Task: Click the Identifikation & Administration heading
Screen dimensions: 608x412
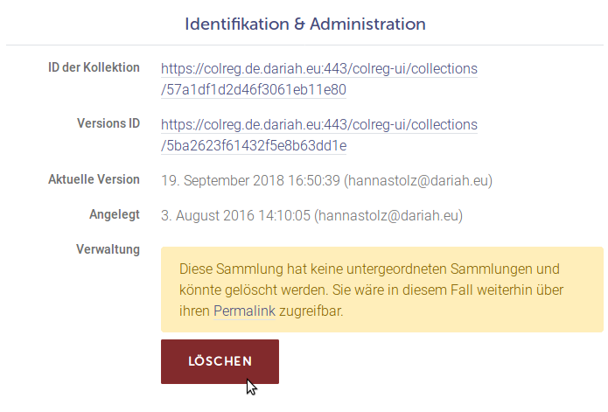Action: coord(305,24)
